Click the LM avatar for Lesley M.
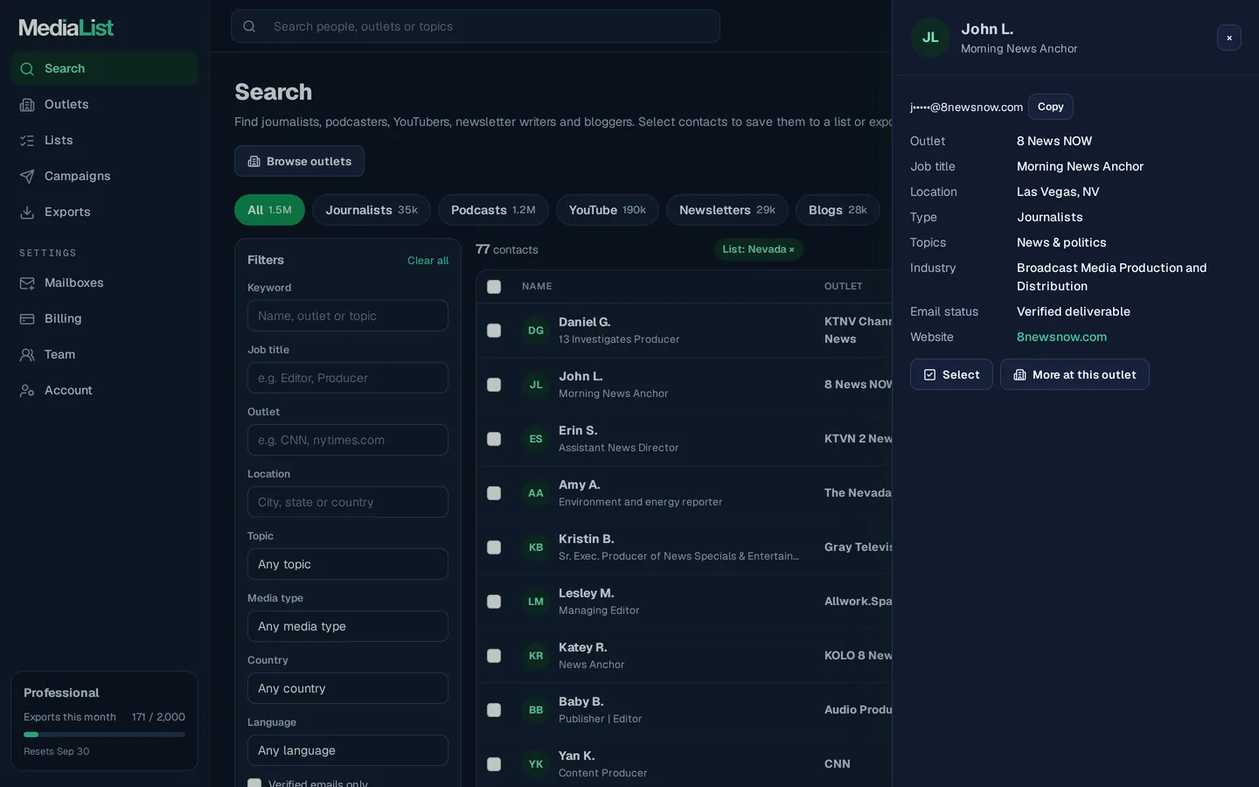Image resolution: width=1259 pixels, height=787 pixels. coord(536,602)
